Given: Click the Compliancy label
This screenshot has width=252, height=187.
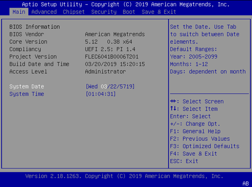Looking at the screenshot, I should click(x=25, y=49).
